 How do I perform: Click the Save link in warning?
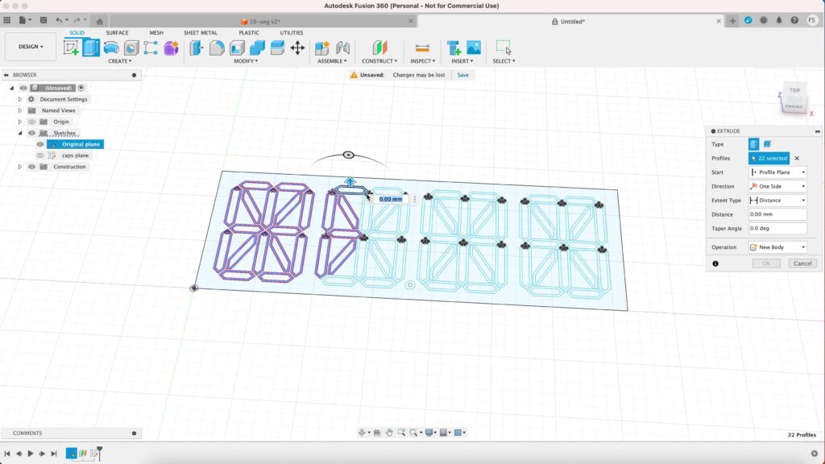[x=462, y=75]
